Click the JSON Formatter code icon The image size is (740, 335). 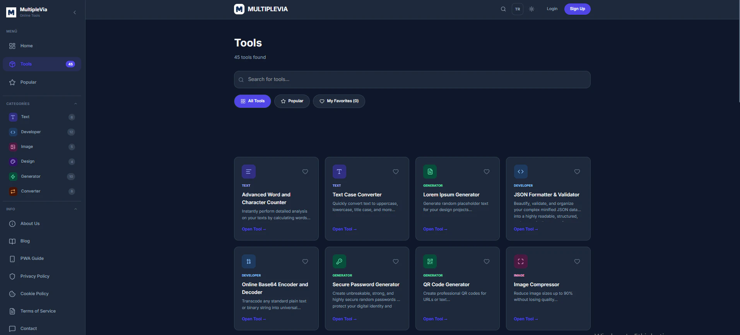tap(521, 172)
